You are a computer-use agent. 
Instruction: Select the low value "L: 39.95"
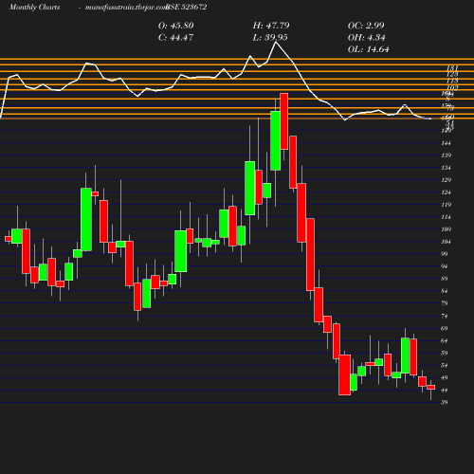coord(270,38)
